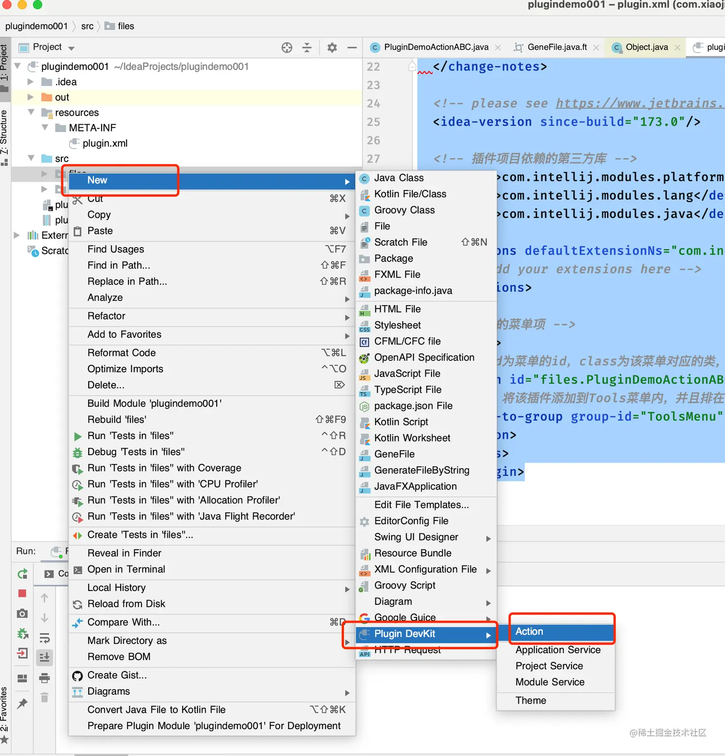Collapse the src folder
725x756 pixels.
pyautogui.click(x=31, y=158)
